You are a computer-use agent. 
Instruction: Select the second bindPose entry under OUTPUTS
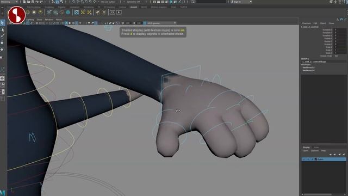(308, 70)
